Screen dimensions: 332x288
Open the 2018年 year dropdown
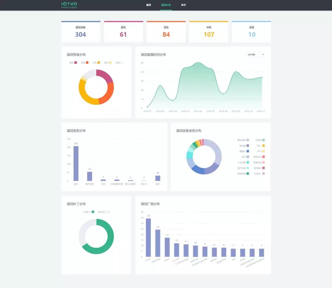click(255, 55)
